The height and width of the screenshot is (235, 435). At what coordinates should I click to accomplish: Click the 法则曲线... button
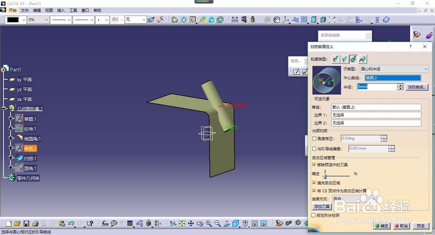416,87
